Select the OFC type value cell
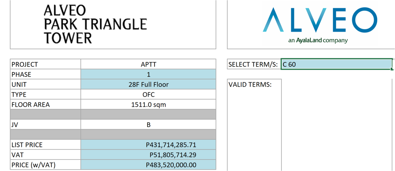Screen dimensions: 395x171 click(x=148, y=94)
